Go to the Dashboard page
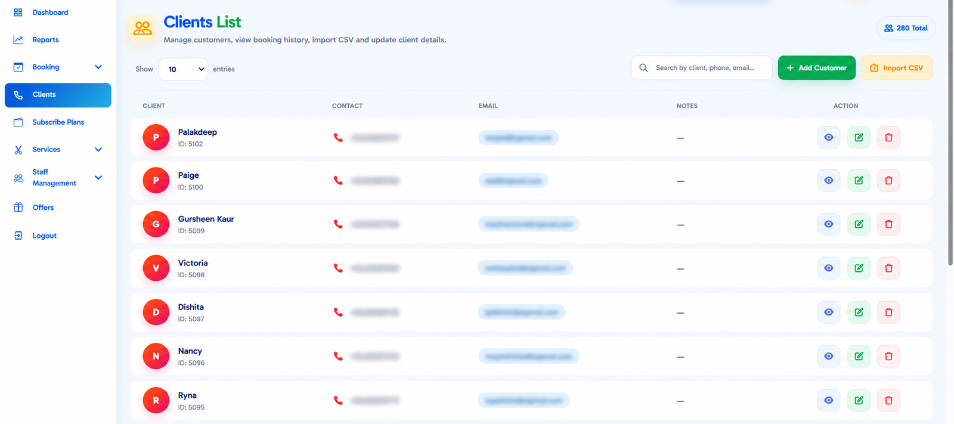Viewport: 954px width, 424px height. (x=50, y=13)
